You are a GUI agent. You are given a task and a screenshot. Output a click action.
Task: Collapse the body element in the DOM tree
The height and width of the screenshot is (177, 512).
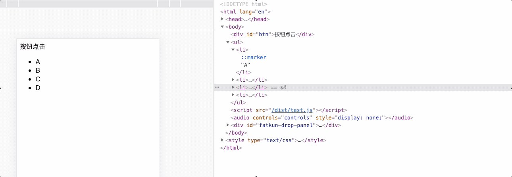pyautogui.click(x=223, y=27)
